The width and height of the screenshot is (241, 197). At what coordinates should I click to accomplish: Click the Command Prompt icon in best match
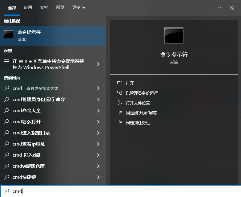pyautogui.click(x=9, y=35)
